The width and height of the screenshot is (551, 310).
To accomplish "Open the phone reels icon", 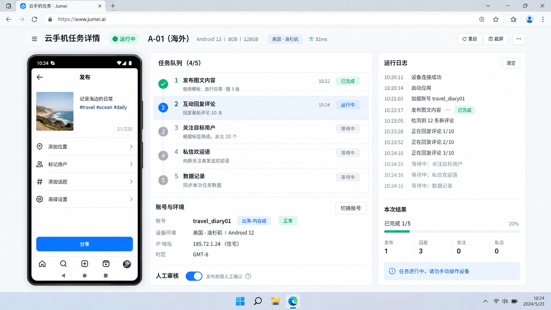I will click(106, 264).
